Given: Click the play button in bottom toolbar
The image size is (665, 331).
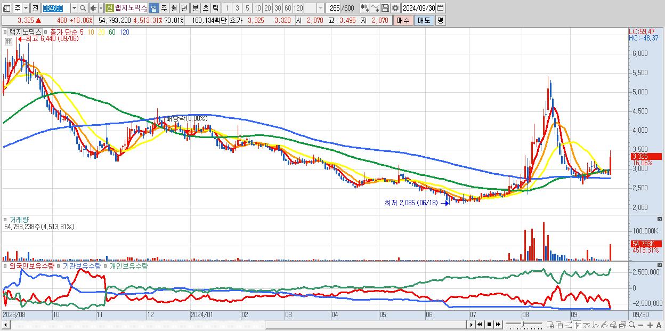Looking at the screenshot, I should [x=472, y=325].
